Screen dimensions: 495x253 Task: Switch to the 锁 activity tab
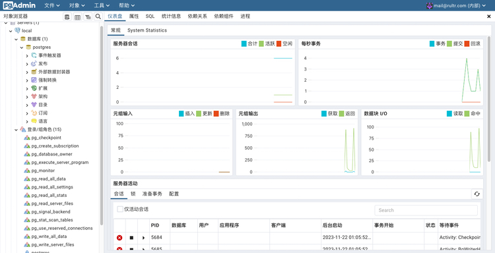(x=133, y=194)
